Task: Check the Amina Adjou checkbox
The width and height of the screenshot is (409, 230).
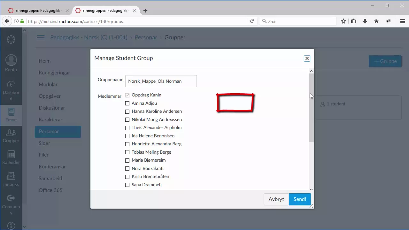Action: [127, 103]
